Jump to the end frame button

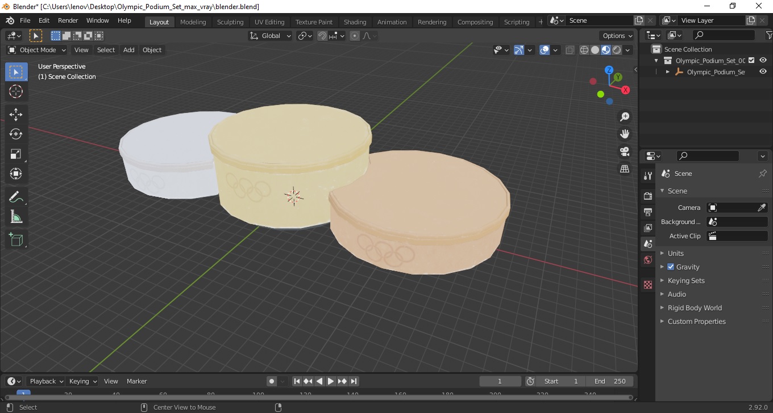tap(354, 381)
